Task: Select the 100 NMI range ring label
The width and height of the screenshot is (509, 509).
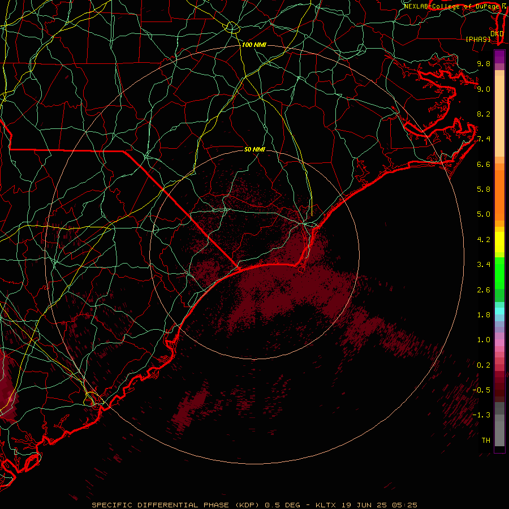Action: pyautogui.click(x=254, y=45)
